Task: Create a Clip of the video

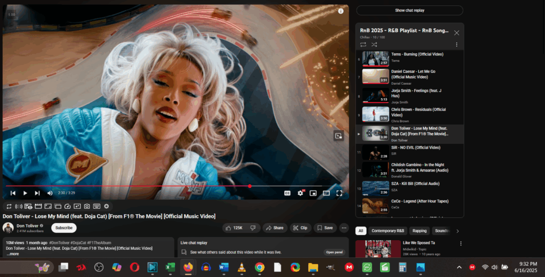Action: (300, 228)
